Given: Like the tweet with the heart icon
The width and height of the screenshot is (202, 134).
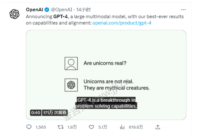Looking at the screenshot, I should 91,127.
